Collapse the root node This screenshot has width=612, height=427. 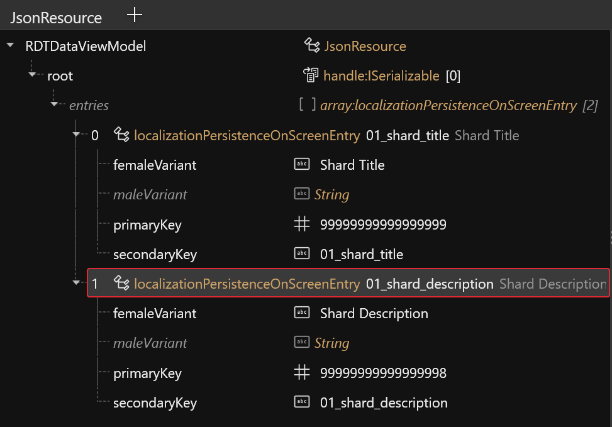click(x=33, y=75)
